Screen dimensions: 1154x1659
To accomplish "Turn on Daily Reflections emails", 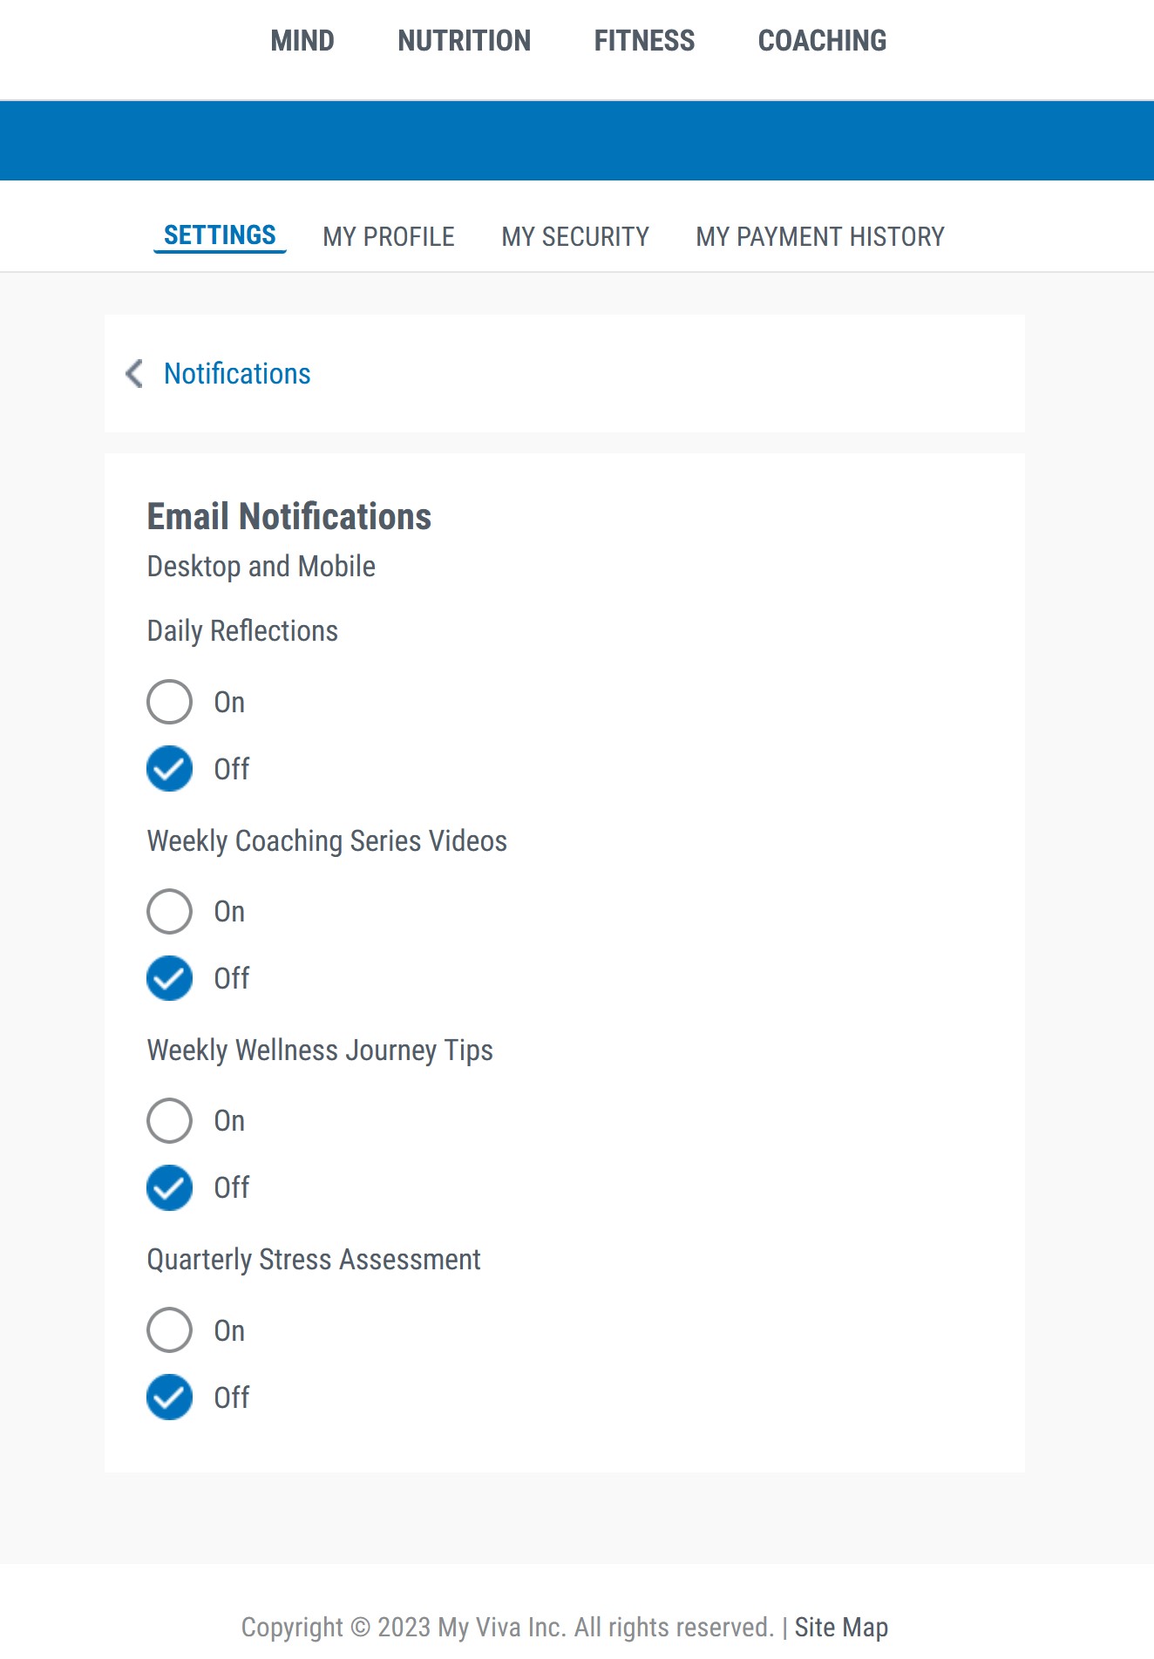I will pyautogui.click(x=169, y=702).
